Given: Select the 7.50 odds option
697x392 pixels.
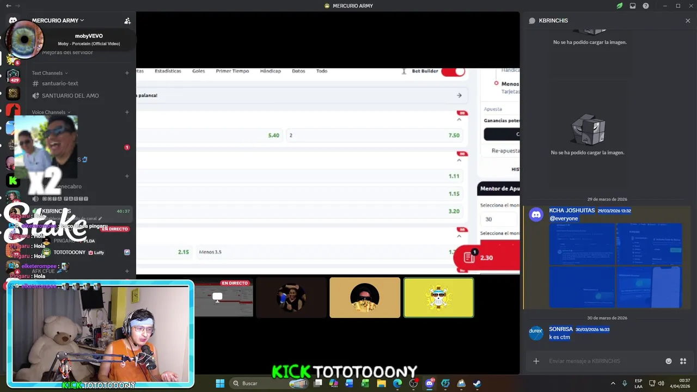Looking at the screenshot, I should [x=376, y=135].
